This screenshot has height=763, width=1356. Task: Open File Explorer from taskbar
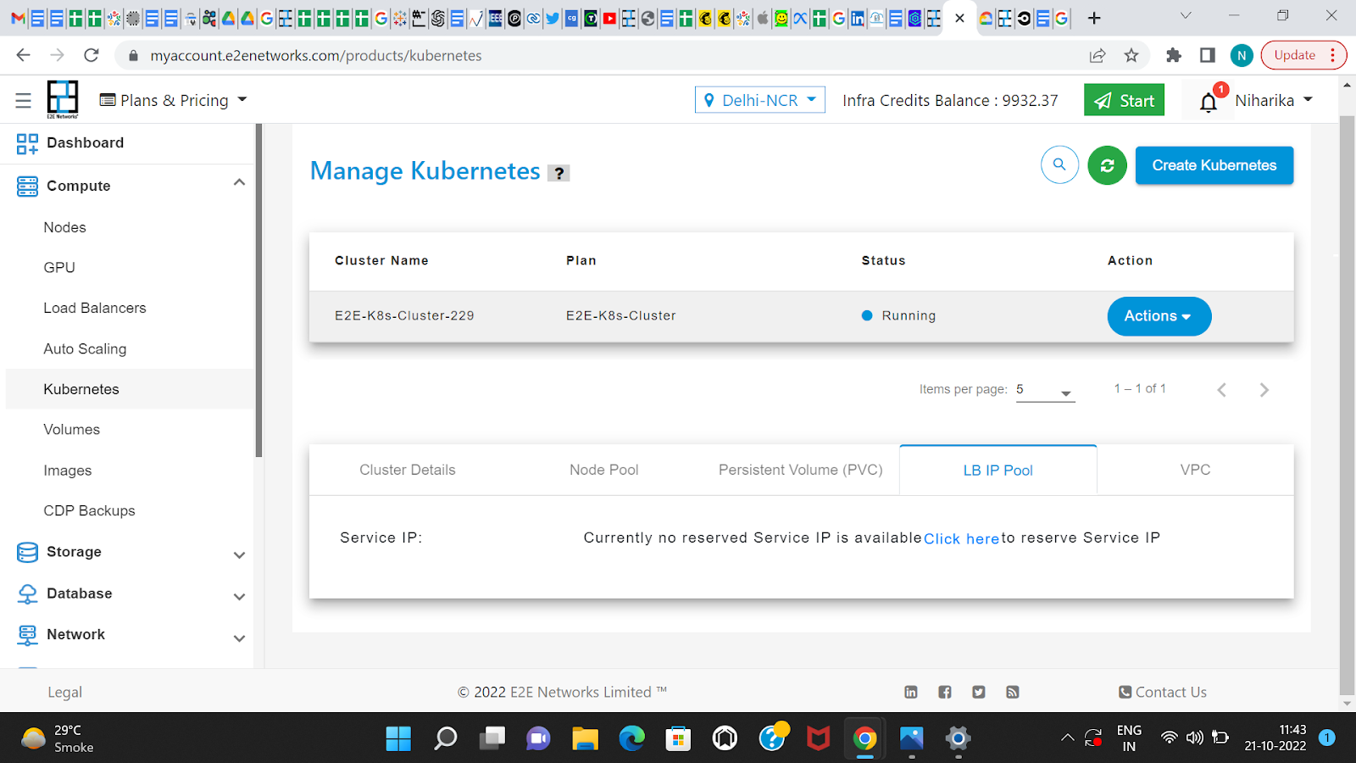[585, 738]
